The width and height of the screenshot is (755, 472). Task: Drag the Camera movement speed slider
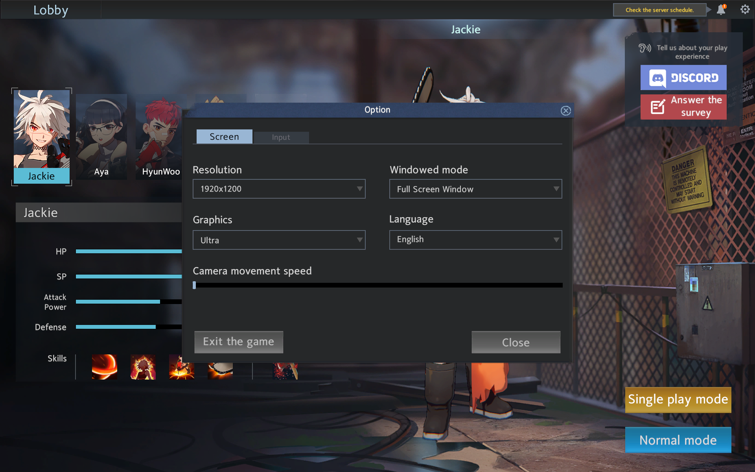point(195,284)
